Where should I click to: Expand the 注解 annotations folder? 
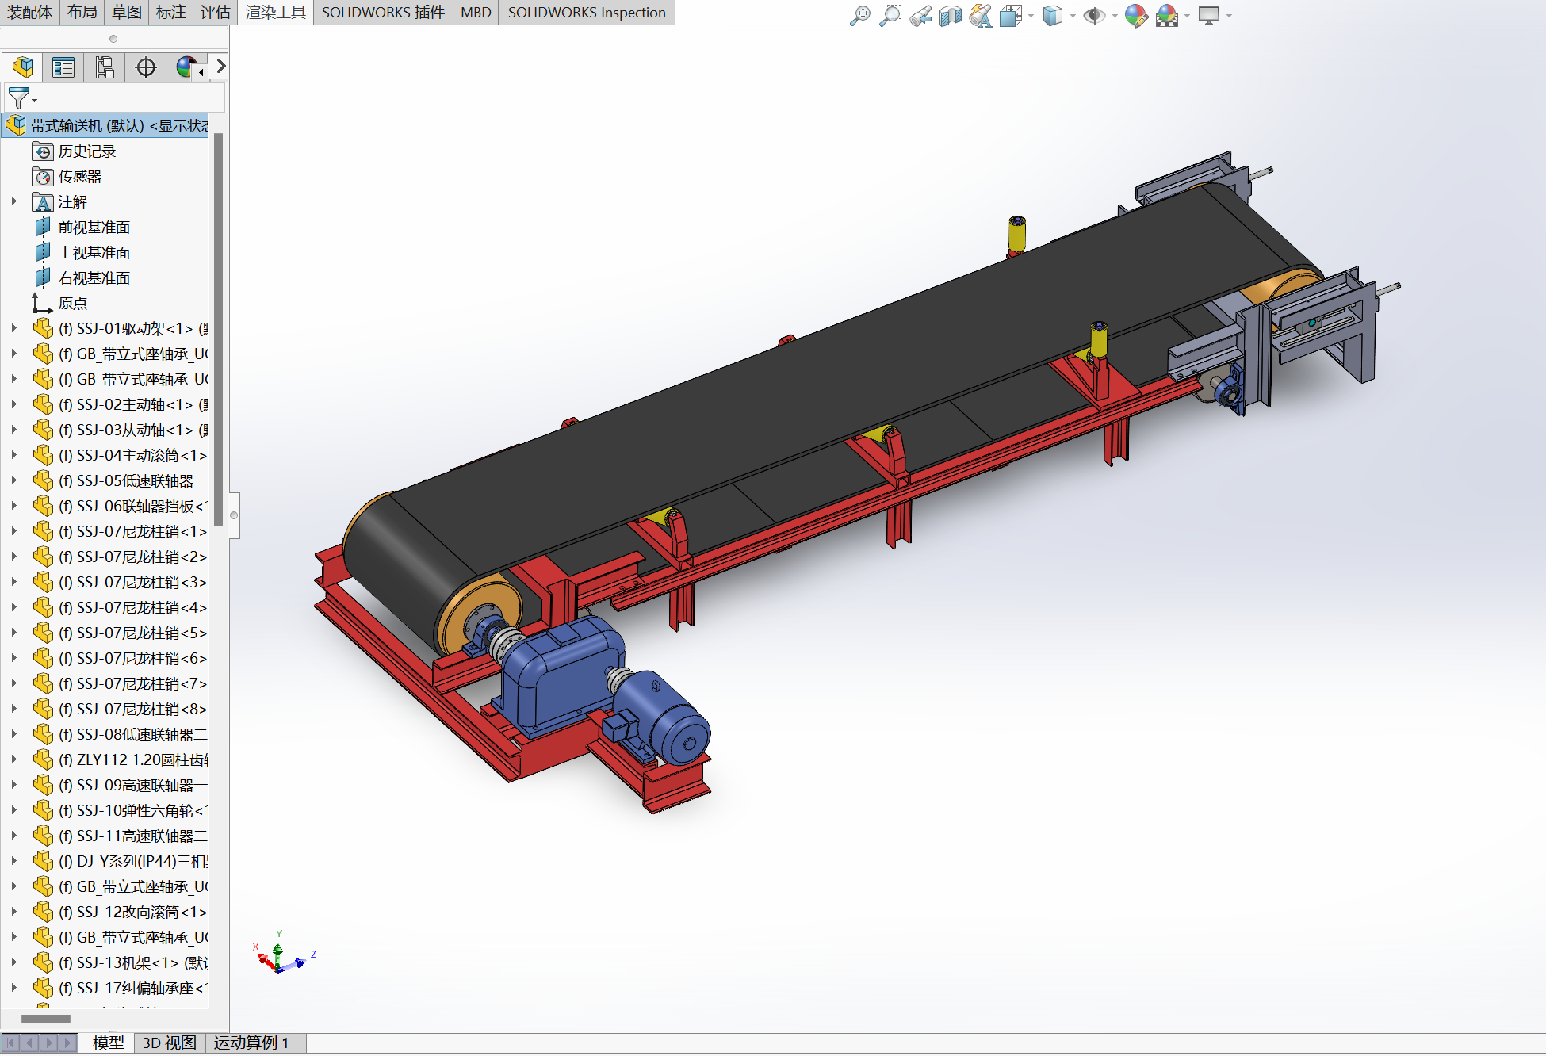(x=14, y=201)
